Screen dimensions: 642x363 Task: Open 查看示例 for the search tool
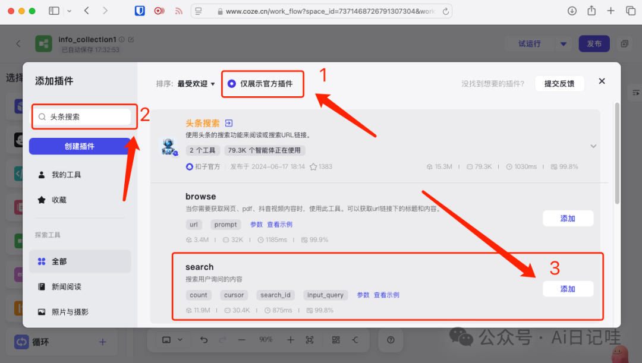386,295
